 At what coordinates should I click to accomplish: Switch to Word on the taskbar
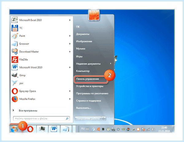tap(54, 129)
